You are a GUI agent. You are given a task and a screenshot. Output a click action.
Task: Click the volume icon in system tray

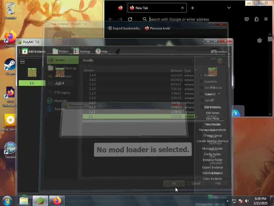click(247, 201)
